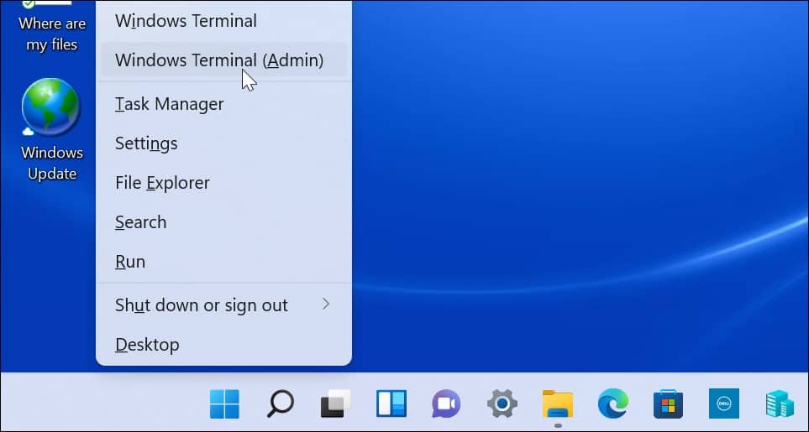This screenshot has width=809, height=432.
Task: Launch the Teams Chat taskbar icon
Action: (446, 403)
